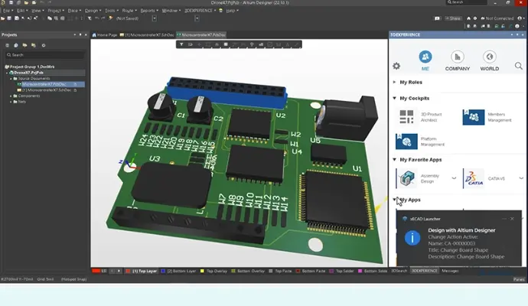Collapse the My Favorite Apps section
Image resolution: width=528 pixels, height=306 pixels.
pos(394,160)
